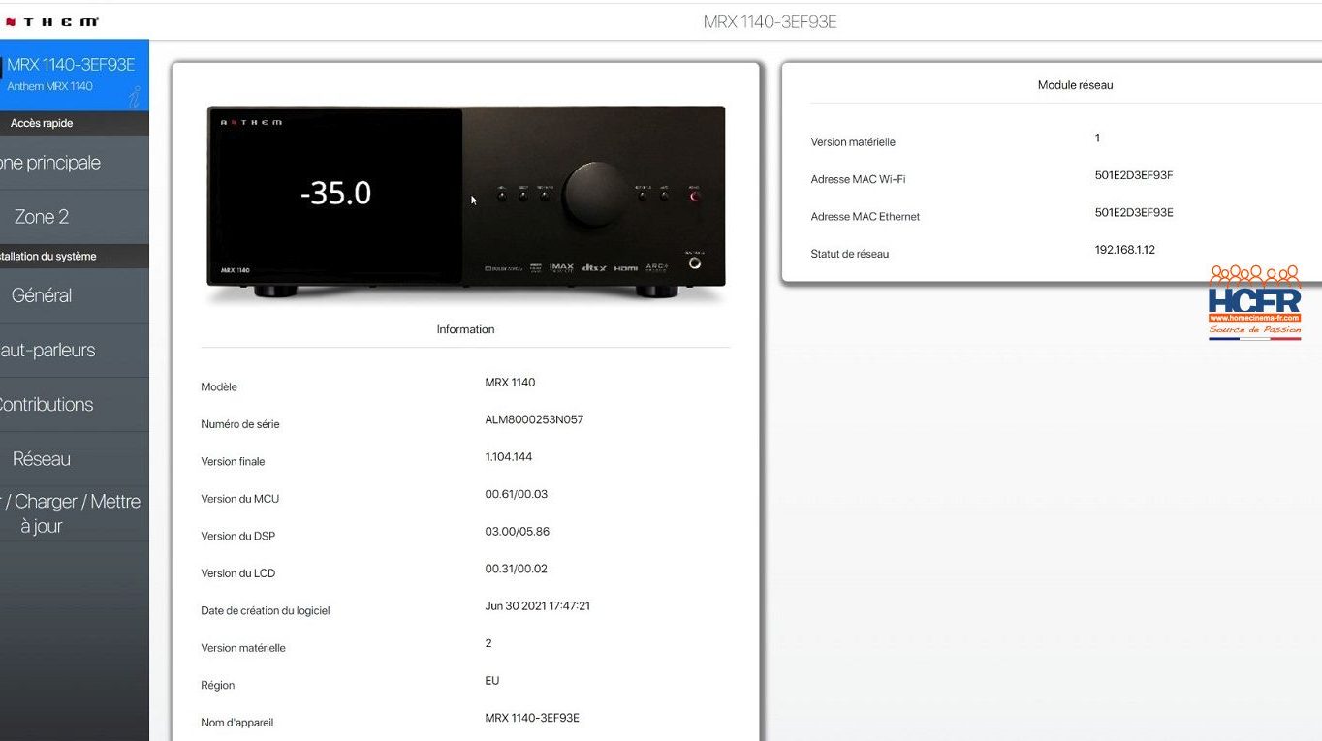Image resolution: width=1322 pixels, height=741 pixels.
Task: Click the red power button on receiver image
Action: 694,196
